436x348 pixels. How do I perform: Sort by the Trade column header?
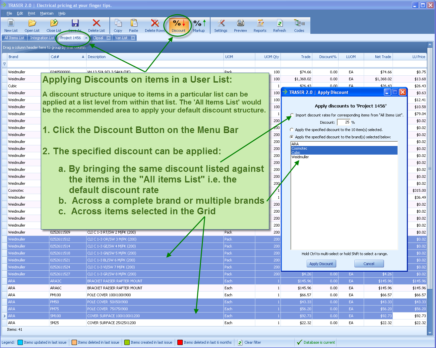tap(296, 57)
